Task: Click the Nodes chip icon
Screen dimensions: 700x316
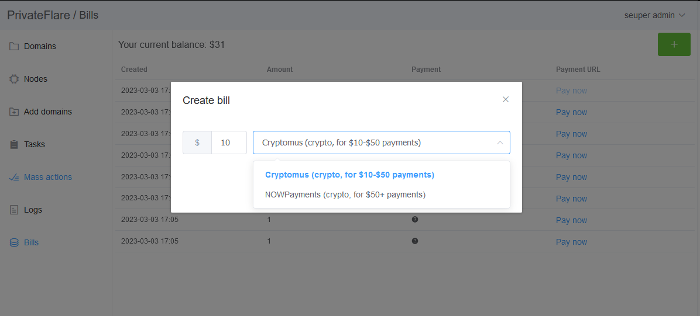Action: click(x=14, y=79)
